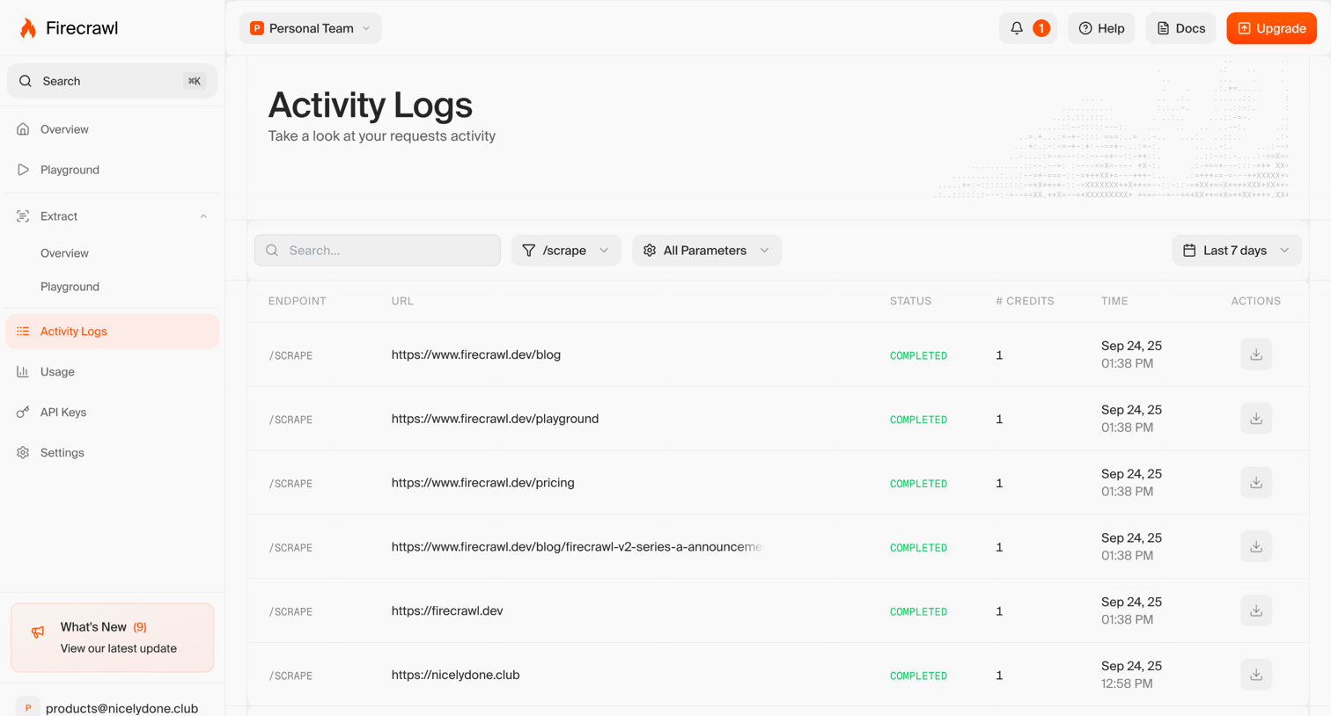This screenshot has height=716, width=1331.
Task: Open the /scrape endpoint filter dropdown
Action: 566,251
